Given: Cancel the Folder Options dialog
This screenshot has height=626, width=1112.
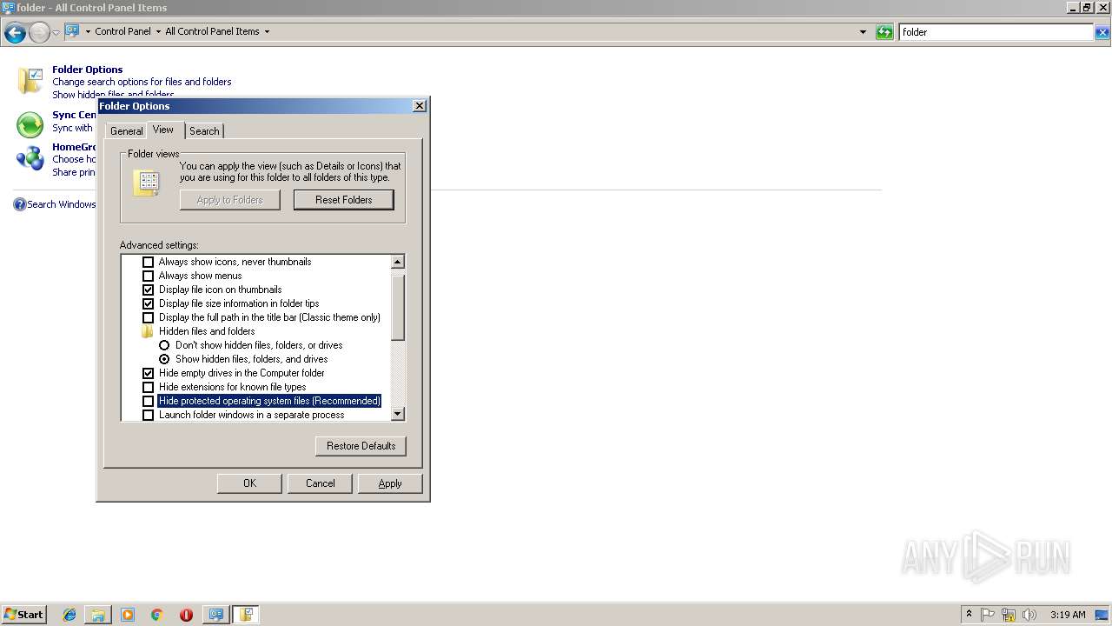Looking at the screenshot, I should coord(320,483).
